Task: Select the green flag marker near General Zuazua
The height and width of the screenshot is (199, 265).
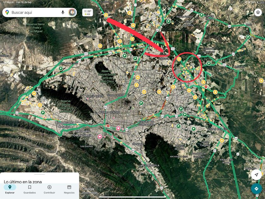Action: (202, 15)
